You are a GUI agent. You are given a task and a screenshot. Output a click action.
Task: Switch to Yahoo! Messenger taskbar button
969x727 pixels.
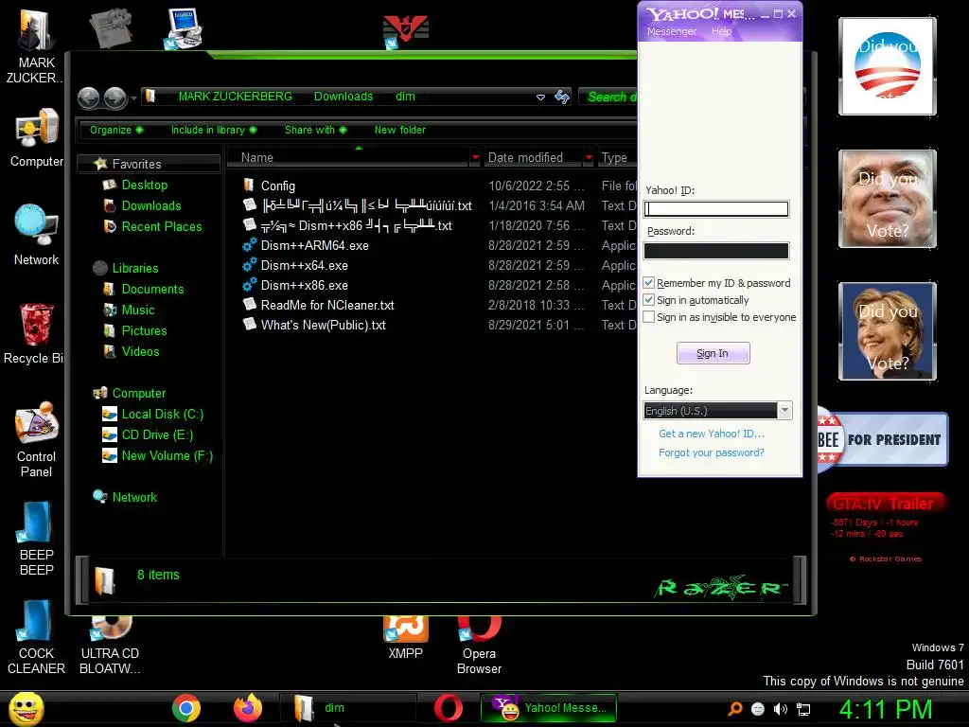point(549,708)
